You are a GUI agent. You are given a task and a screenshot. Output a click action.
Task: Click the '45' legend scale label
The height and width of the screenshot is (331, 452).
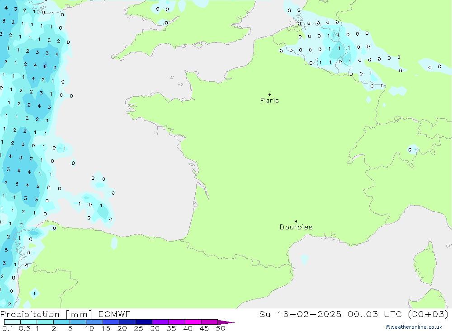point(204,328)
